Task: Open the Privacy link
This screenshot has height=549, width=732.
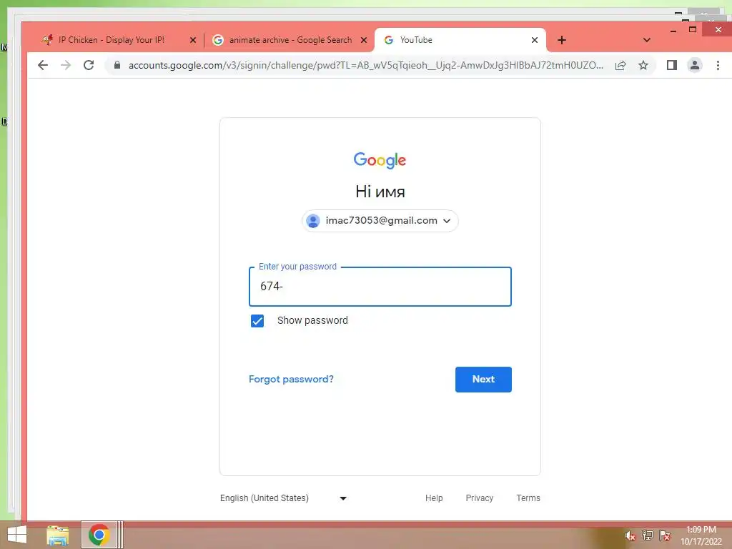Action: pos(480,498)
